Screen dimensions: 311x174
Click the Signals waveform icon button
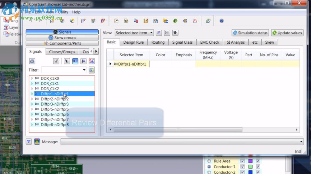point(56,32)
